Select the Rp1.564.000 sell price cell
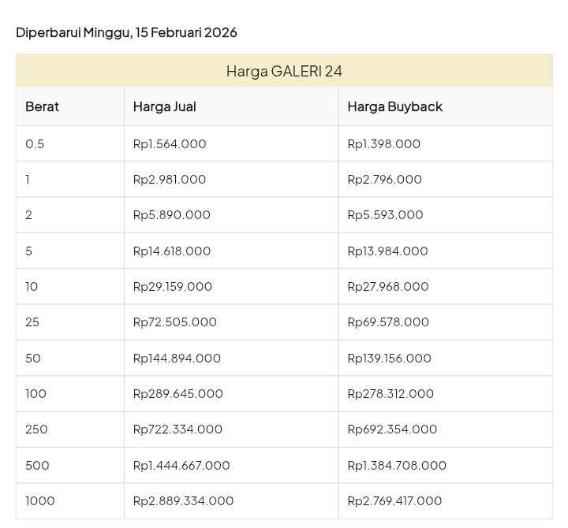Image resolution: width=568 pixels, height=528 pixels. 170,143
